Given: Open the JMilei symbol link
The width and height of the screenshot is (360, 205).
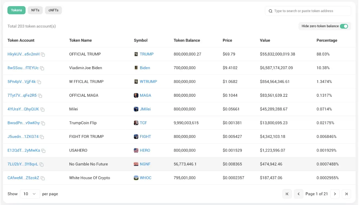Looking at the screenshot, I should click(145, 109).
